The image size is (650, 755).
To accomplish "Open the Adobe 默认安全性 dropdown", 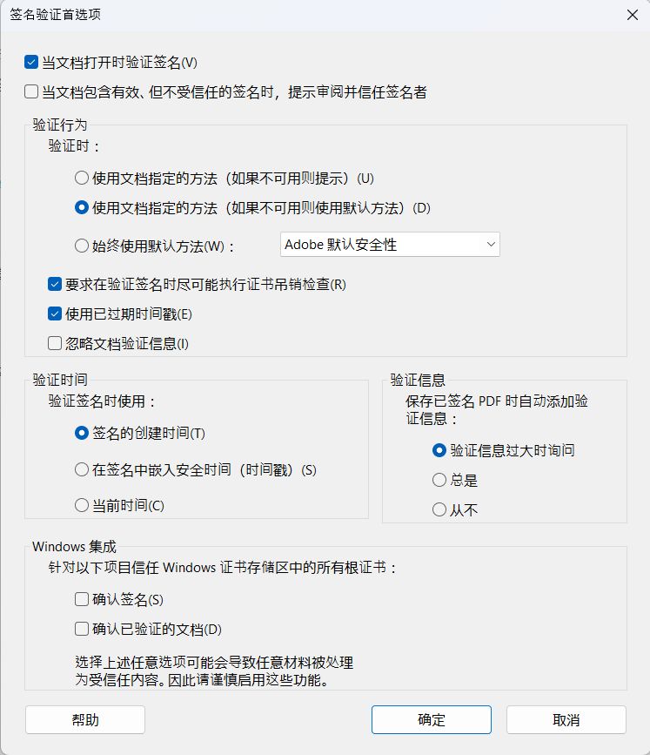I will click(x=391, y=245).
